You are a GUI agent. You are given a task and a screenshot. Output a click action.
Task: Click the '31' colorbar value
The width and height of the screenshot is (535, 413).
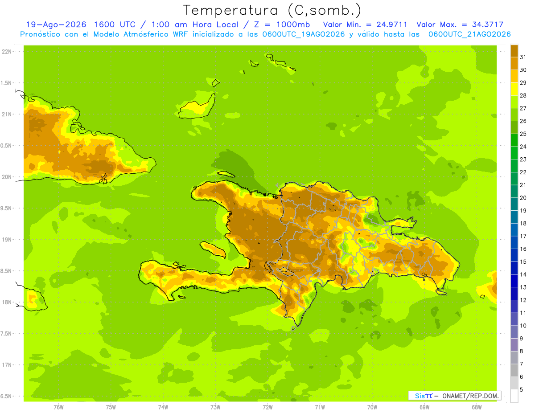click(523, 57)
